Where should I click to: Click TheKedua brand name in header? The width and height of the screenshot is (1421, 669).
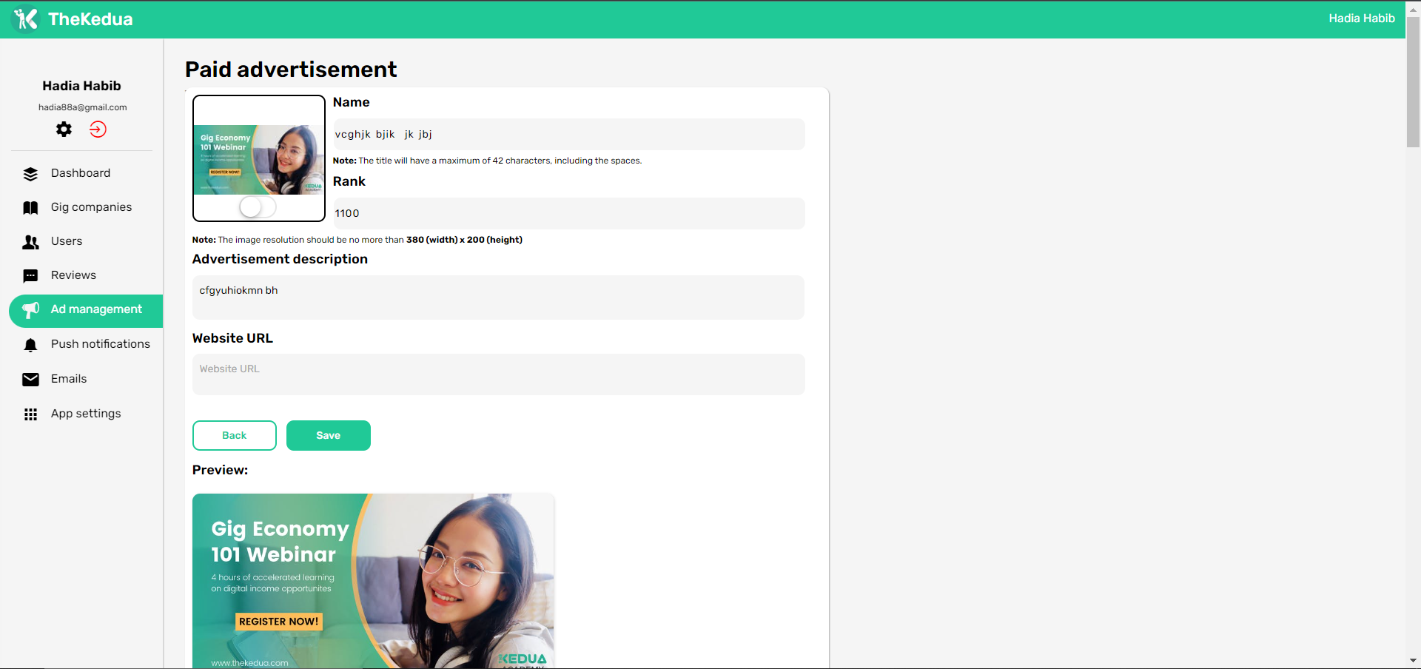point(90,19)
